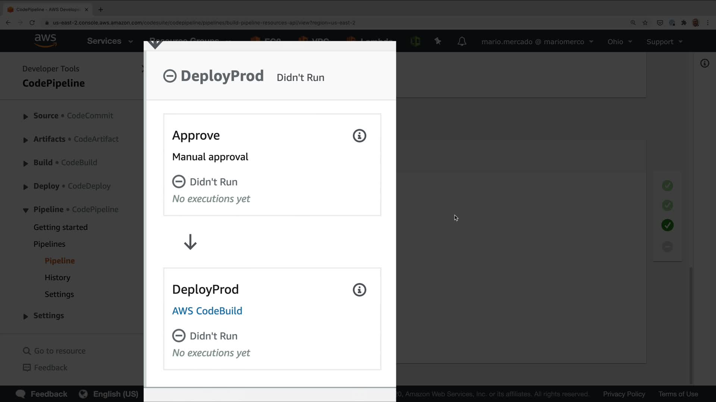
Task: Click the notifications bell icon
Action: tap(462, 41)
